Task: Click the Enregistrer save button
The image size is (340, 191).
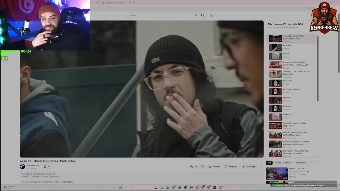Action: [x=231, y=167]
